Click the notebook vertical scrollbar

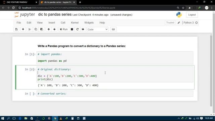pyautogui.click(x=211, y=71)
